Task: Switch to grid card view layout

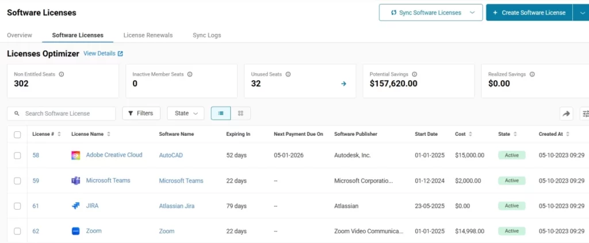Action: click(x=241, y=113)
